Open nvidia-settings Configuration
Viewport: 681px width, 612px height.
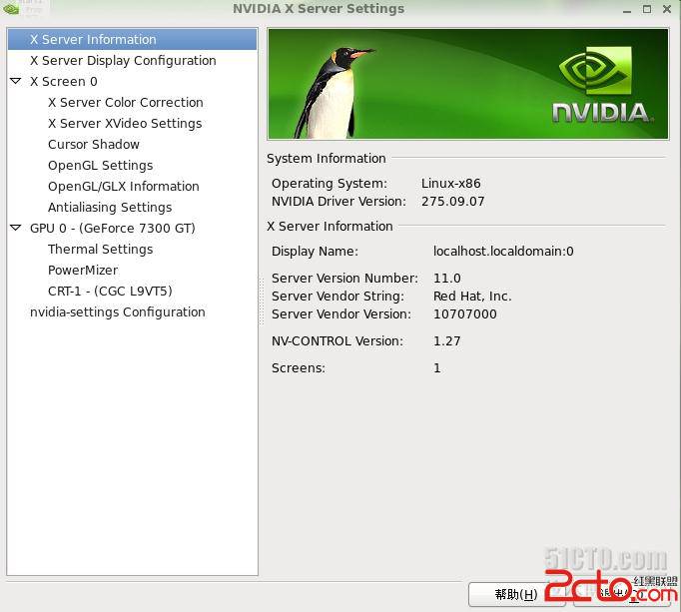point(117,311)
